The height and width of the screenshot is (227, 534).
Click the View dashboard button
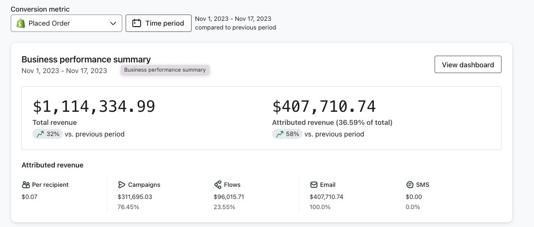(468, 65)
